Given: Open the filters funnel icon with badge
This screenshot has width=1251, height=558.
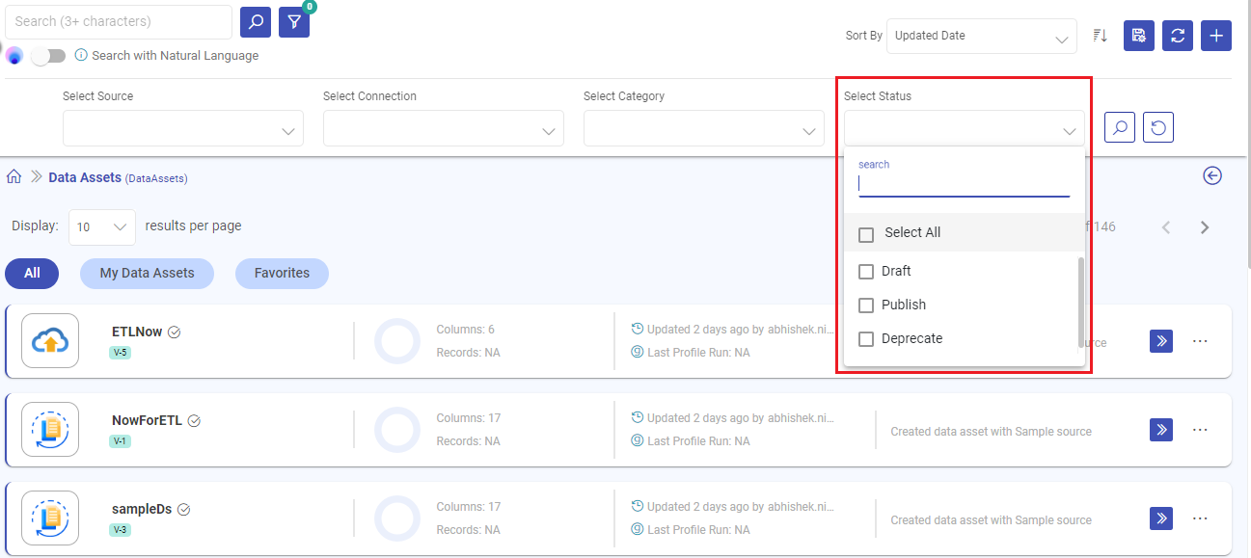Looking at the screenshot, I should [293, 21].
